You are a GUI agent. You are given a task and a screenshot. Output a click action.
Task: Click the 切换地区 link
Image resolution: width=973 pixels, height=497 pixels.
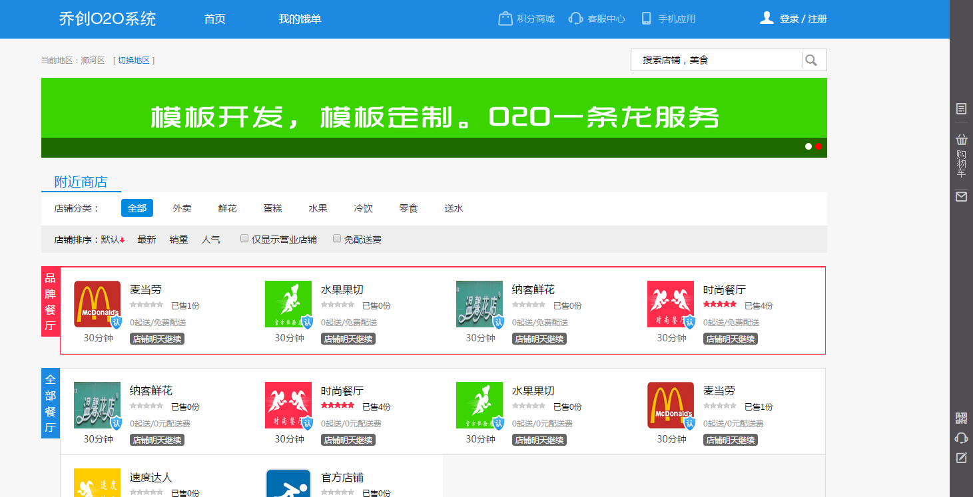click(133, 59)
